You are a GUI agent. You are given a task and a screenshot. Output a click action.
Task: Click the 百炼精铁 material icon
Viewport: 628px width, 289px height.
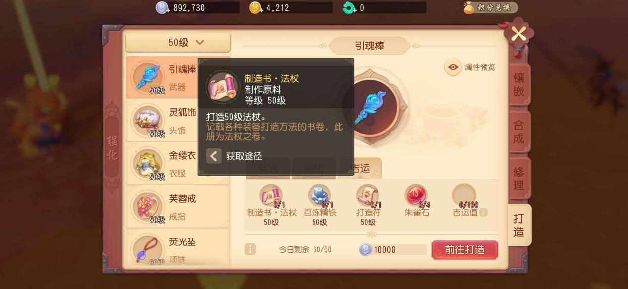coord(319,195)
